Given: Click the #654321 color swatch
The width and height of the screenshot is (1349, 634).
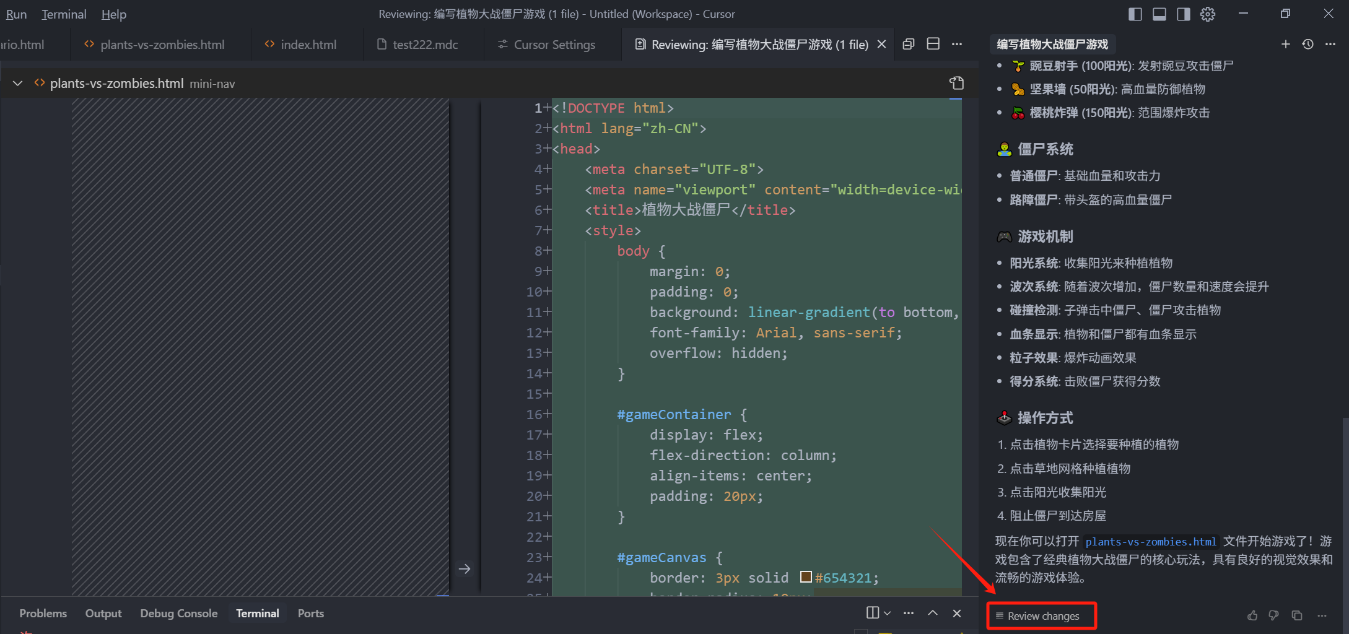Looking at the screenshot, I should (806, 576).
